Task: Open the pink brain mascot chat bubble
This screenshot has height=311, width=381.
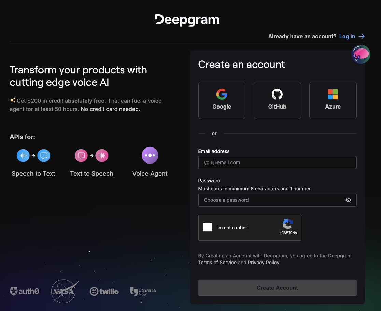Action: (x=361, y=54)
